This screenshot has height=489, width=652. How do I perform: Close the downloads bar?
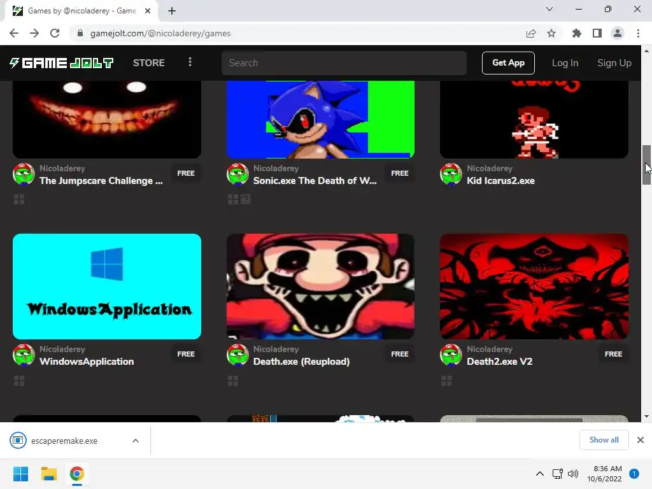(x=641, y=440)
